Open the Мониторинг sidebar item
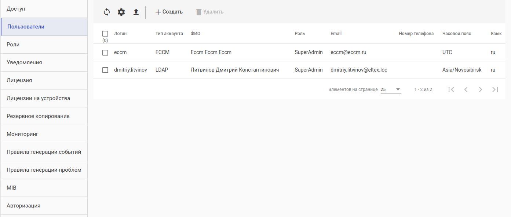This screenshot has width=511, height=217. tap(44, 134)
